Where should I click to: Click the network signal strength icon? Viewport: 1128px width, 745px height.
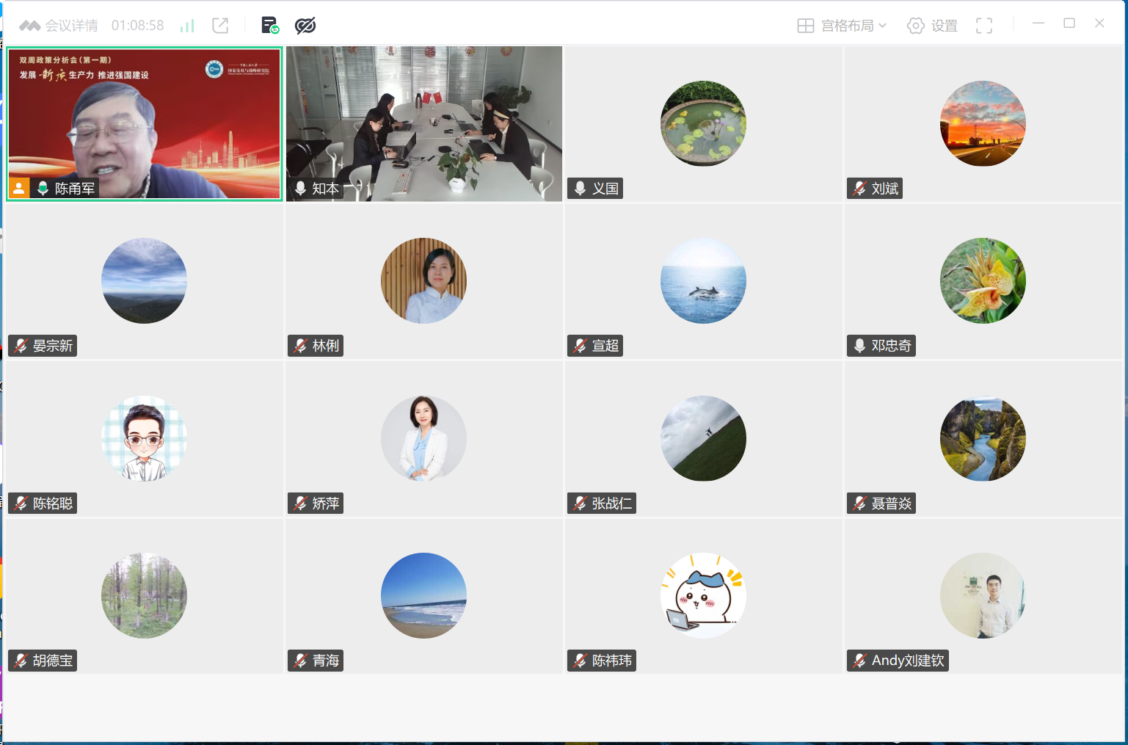tap(187, 26)
